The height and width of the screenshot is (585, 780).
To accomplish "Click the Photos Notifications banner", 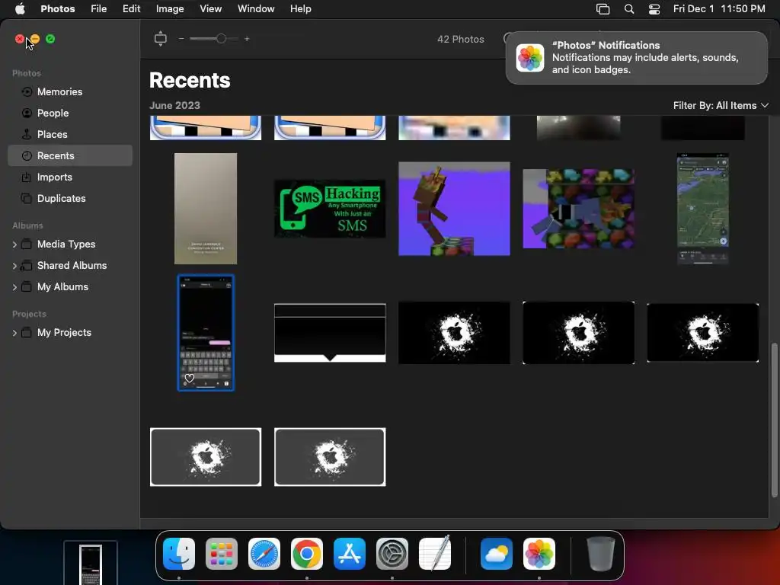I will (637, 58).
